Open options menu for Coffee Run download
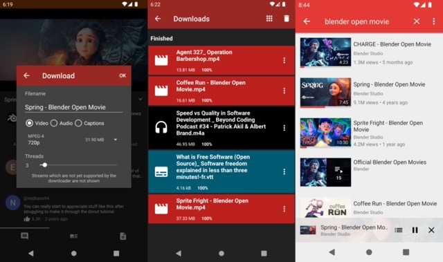The image size is (443, 262). (284, 91)
